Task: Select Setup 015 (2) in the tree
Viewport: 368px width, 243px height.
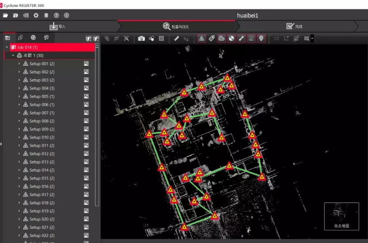Action: 42,179
